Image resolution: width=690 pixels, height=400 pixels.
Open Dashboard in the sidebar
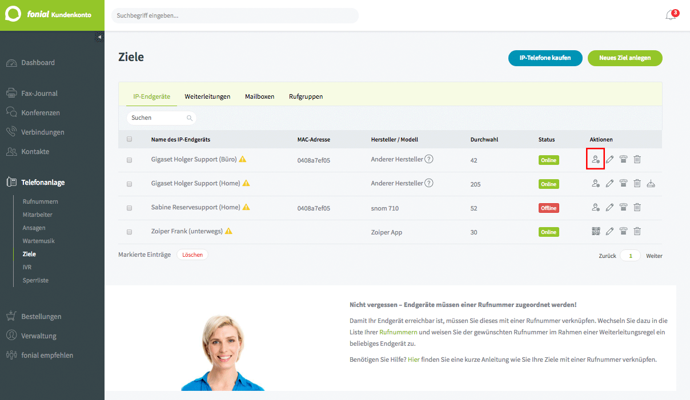click(38, 63)
